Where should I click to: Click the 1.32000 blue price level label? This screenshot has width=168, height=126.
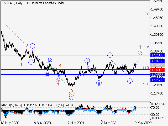tap(157, 55)
